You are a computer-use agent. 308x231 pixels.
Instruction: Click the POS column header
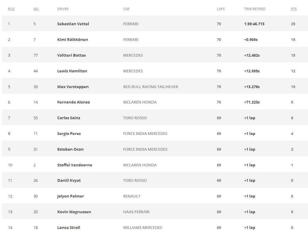11,9
